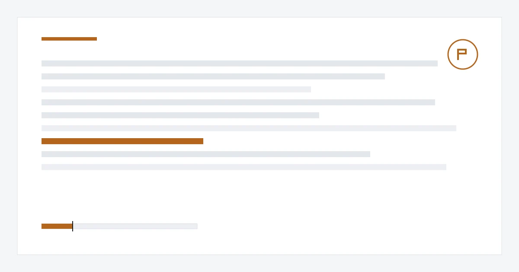Click the fifth gray placeholder text line
Viewport: 519px width, 272px height.
tap(180, 115)
